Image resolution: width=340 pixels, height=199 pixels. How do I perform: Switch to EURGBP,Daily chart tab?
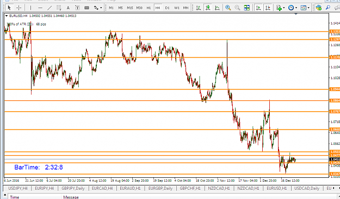[160, 188]
